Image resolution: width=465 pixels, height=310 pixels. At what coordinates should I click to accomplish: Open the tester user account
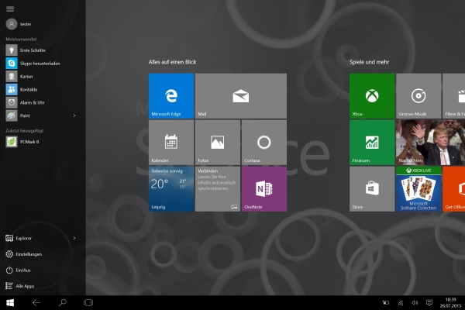pos(19,24)
